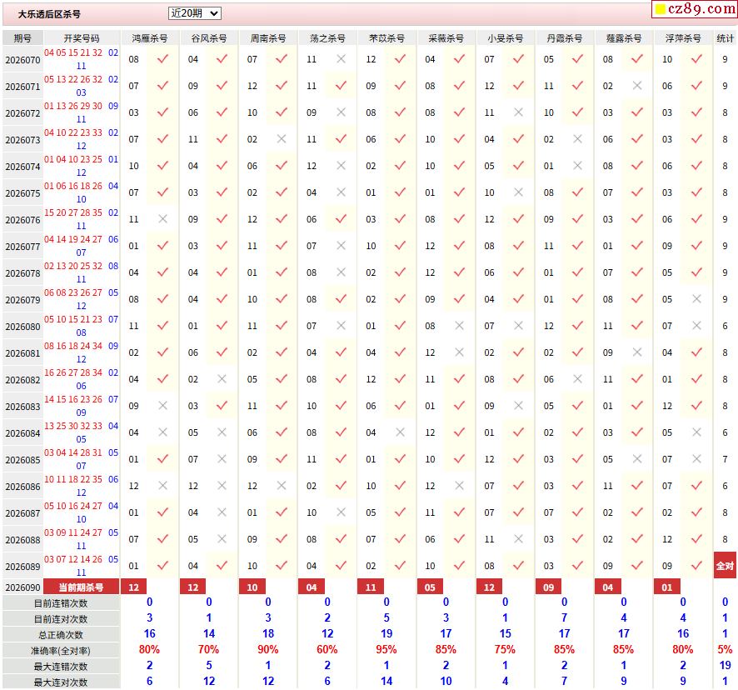Click the red check in 薤露杀号 for 2026089

[637, 566]
